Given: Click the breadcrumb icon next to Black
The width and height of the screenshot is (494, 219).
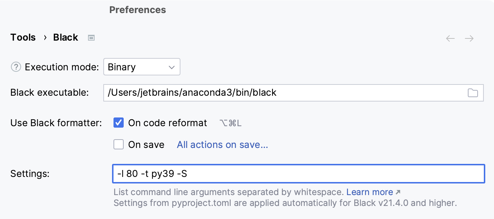Looking at the screenshot, I should (x=91, y=37).
